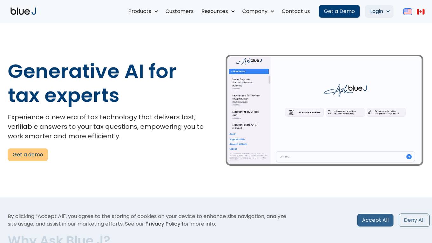Click the document-check icon on the accuracy card
Image resolution: width=432 pixels, height=243 pixels.
[329, 112]
